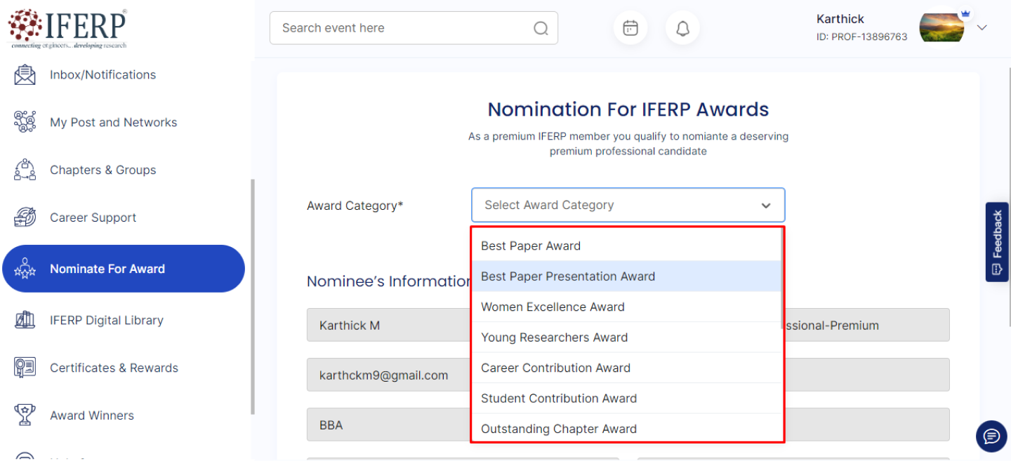Go to Chapters & Groups

point(103,170)
